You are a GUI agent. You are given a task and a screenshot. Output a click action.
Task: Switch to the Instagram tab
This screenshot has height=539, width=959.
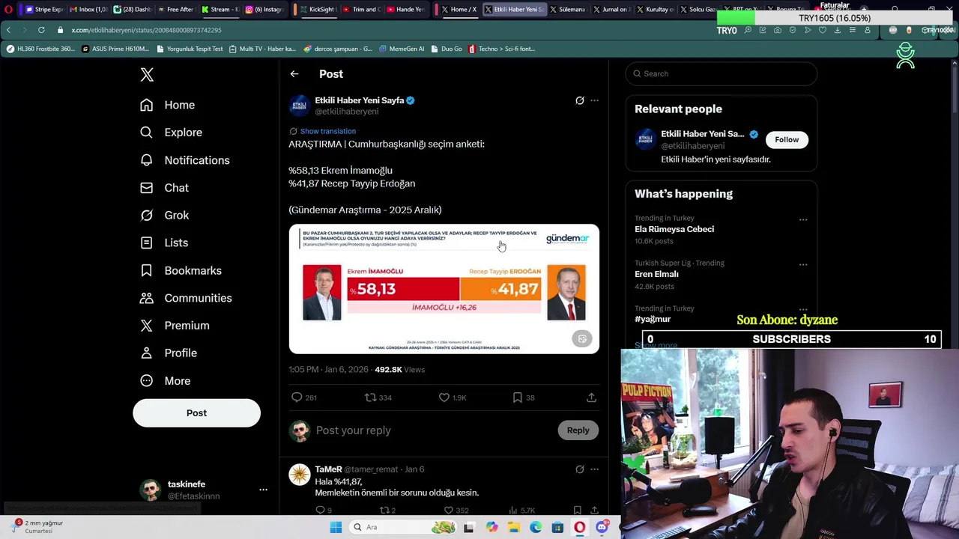pos(265,10)
